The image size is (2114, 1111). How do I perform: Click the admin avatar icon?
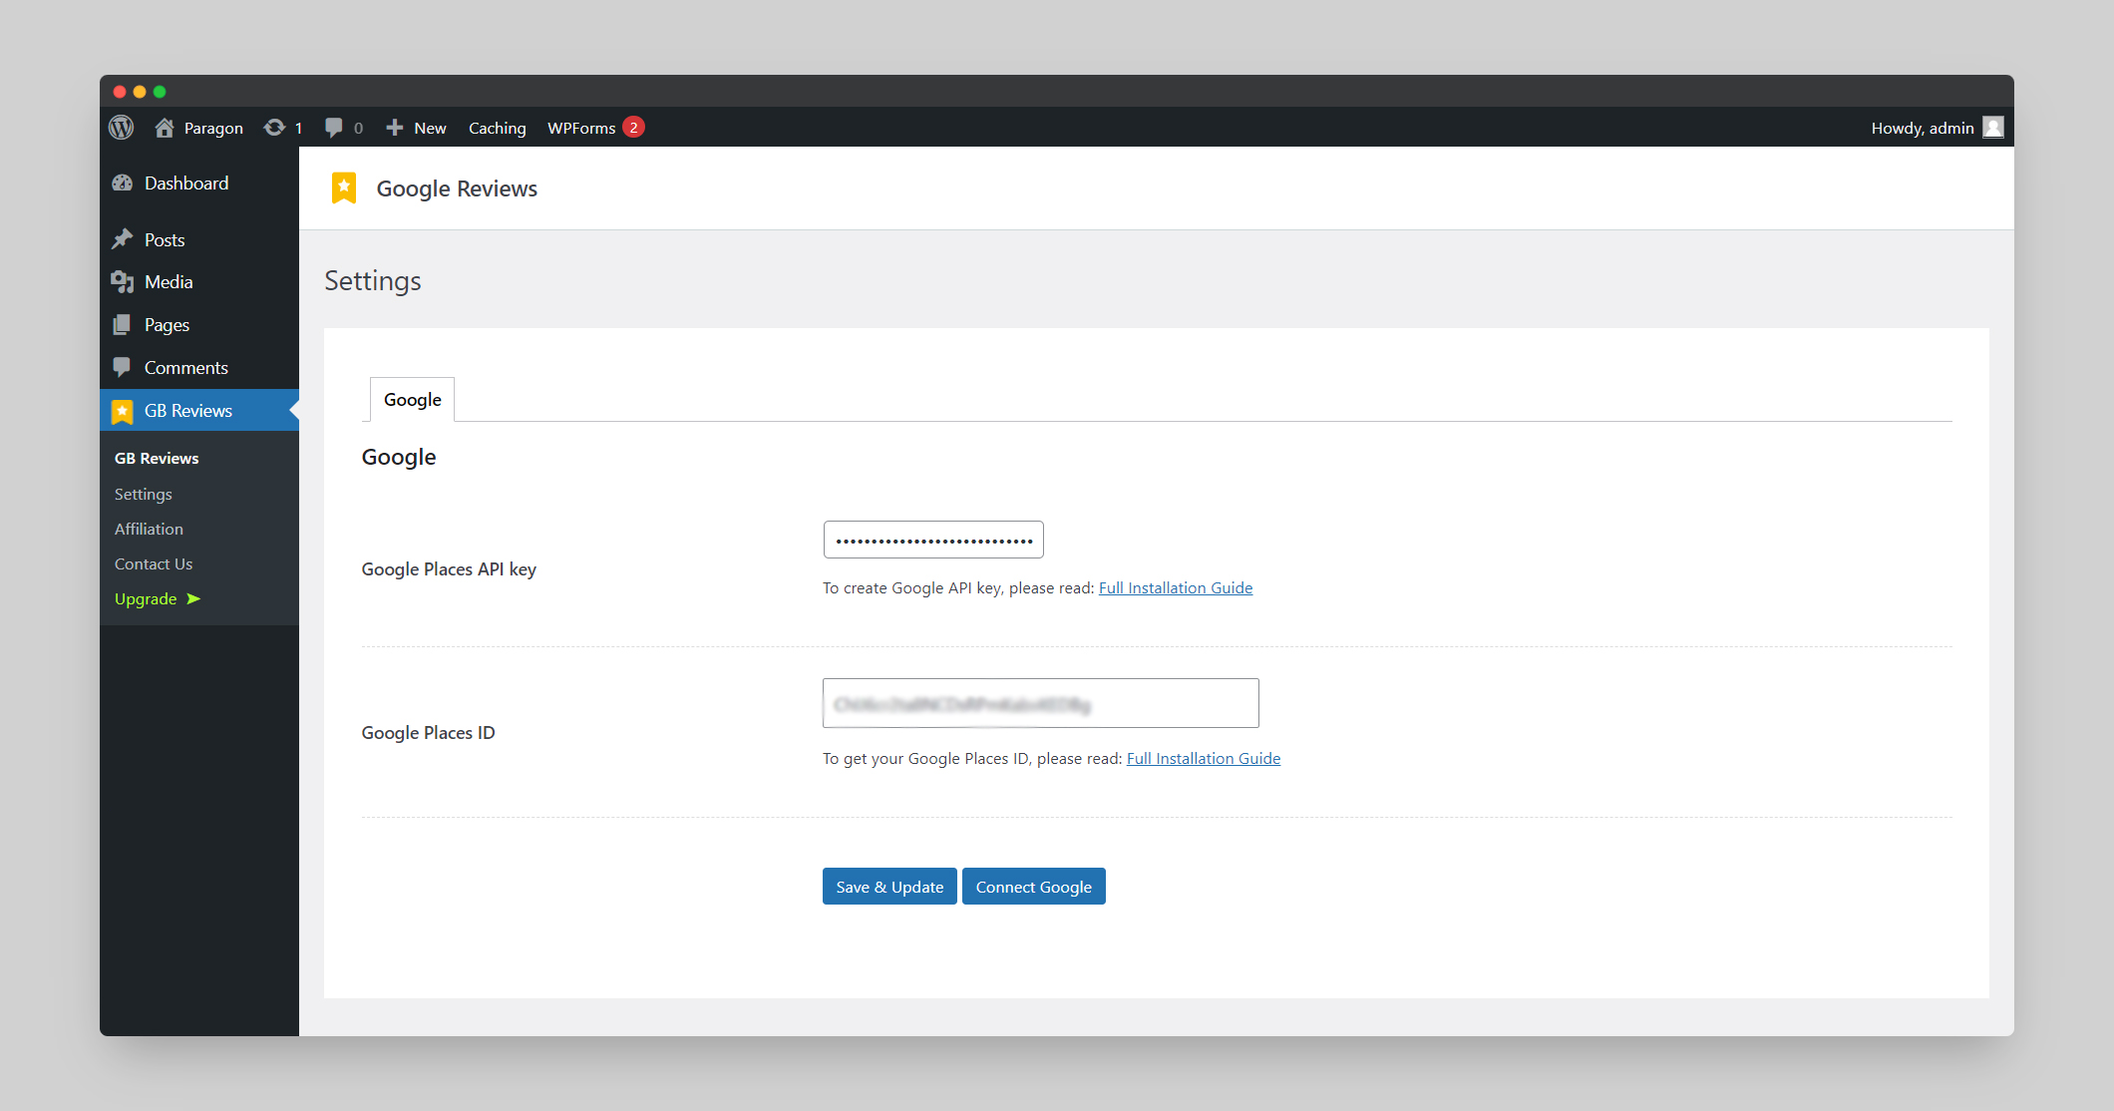click(x=1993, y=128)
